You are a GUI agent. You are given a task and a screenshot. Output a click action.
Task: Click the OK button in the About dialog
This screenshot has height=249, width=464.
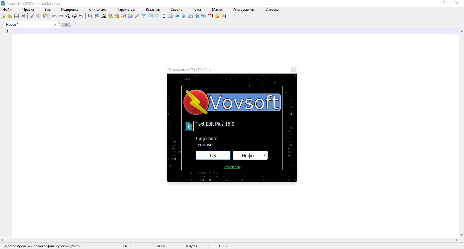click(213, 155)
